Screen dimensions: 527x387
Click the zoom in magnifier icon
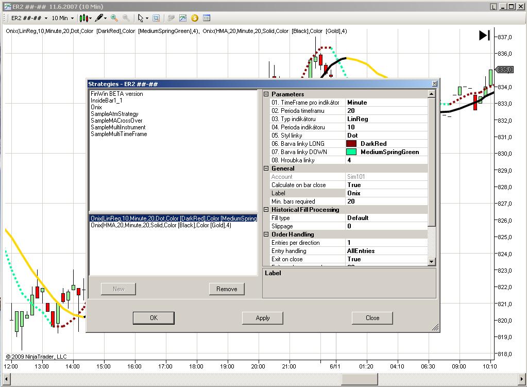coord(114,18)
